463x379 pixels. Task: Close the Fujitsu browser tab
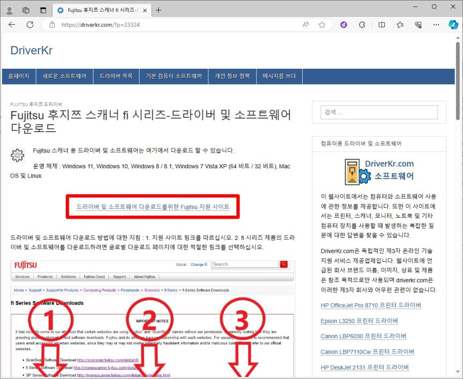145,10
